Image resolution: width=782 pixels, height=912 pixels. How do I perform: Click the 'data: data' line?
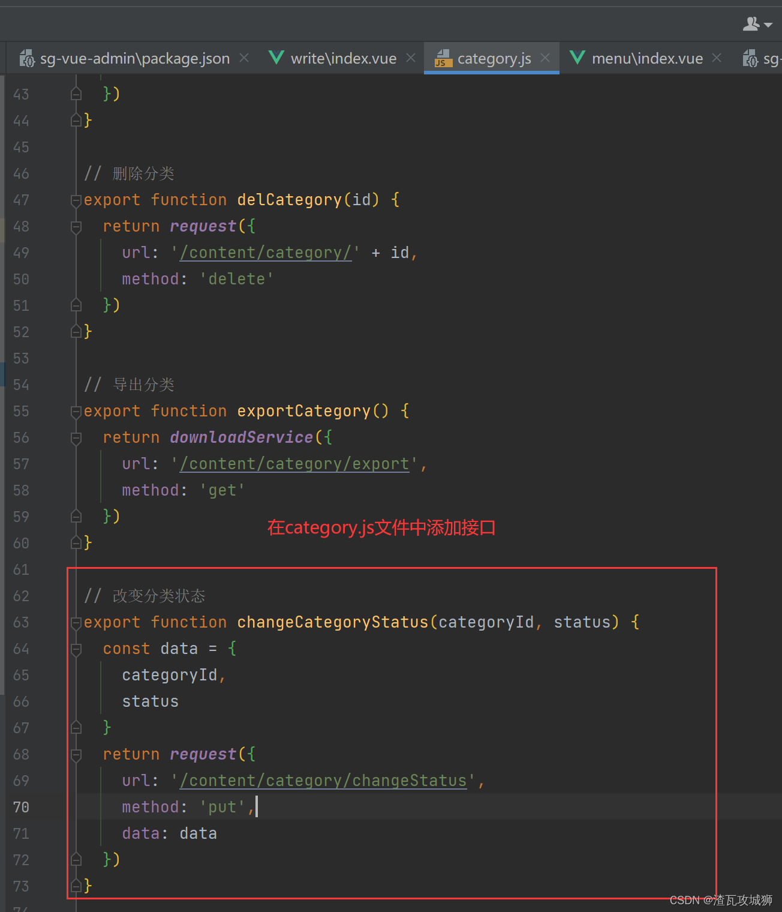click(x=170, y=833)
